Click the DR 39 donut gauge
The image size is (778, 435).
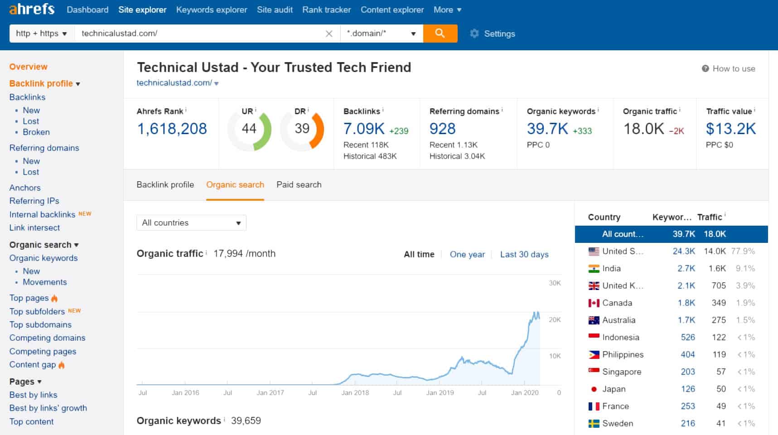302,129
